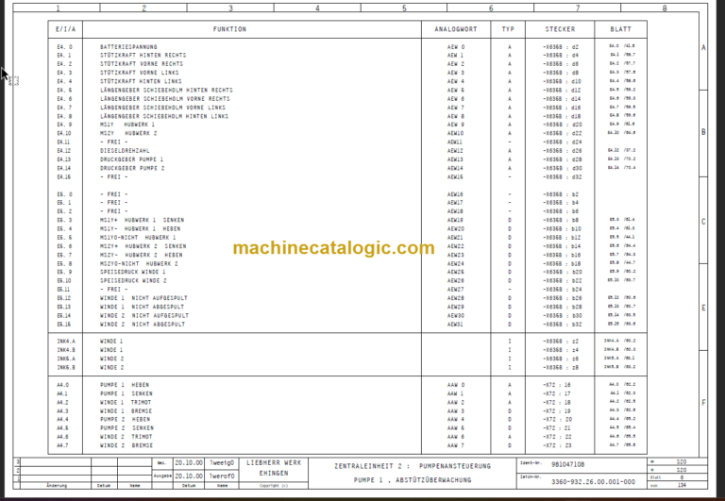
Task: Click MS2Y+ HUBWERK 2 SENKEN row
Action: [143, 246]
